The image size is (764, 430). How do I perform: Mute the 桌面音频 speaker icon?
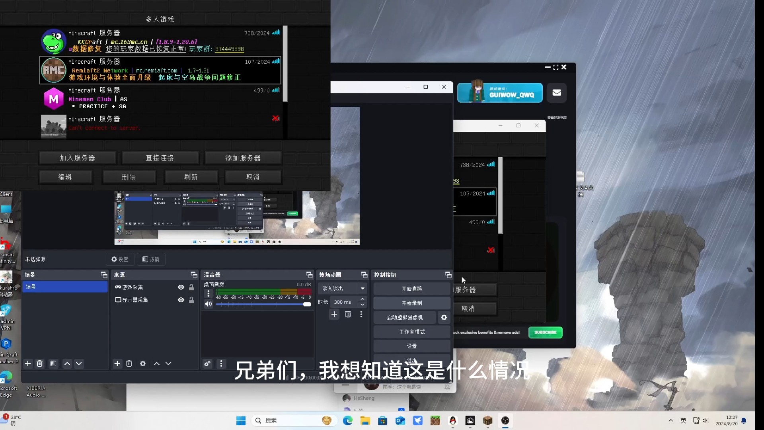coord(209,304)
